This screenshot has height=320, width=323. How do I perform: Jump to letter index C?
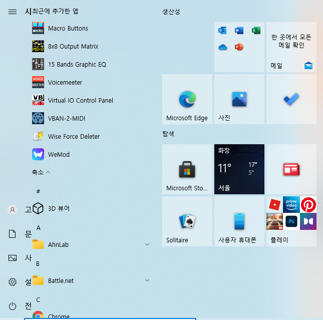(38, 300)
